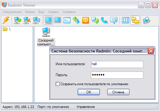The image size is (160, 111).
Task: Maximize the Radmin Viewer window
Action: pyautogui.click(x=148, y=5)
